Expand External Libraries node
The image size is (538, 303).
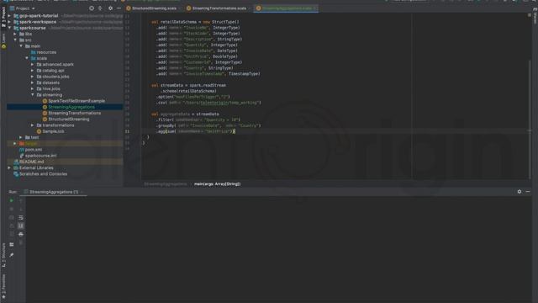(9, 168)
